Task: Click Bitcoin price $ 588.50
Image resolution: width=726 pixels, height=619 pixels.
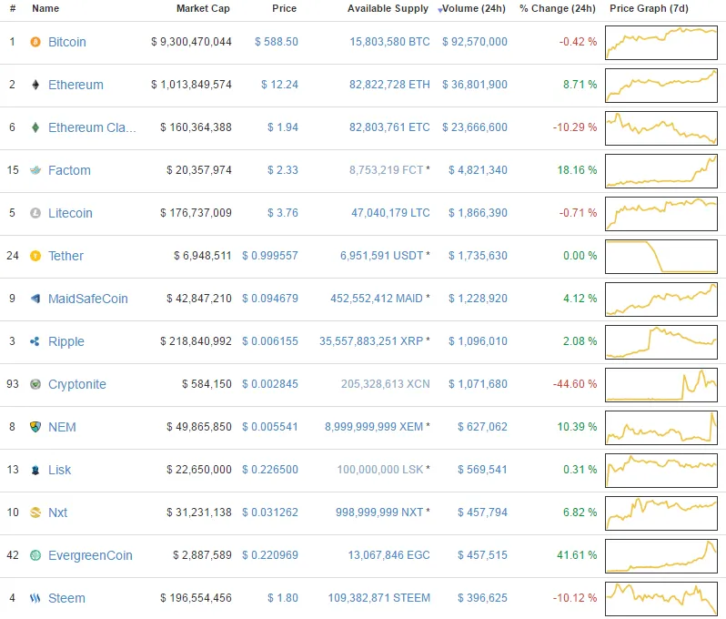Action: pos(277,42)
